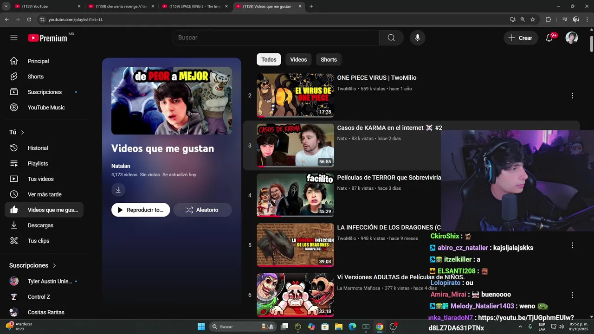Click the Chrome icon in the taskbar
The width and height of the screenshot is (594, 334).
(380, 327)
